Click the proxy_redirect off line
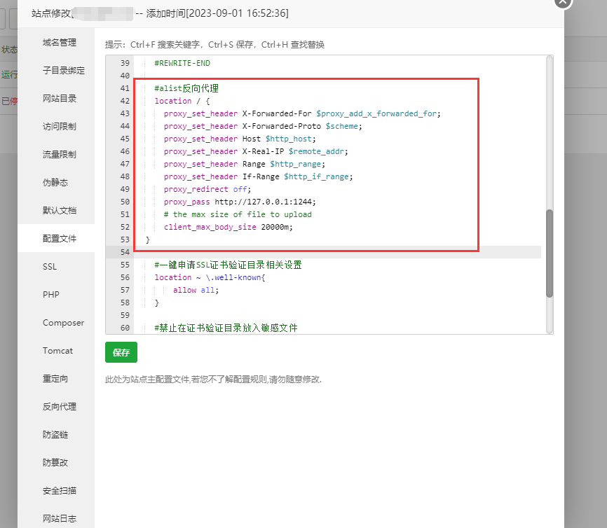Image resolution: width=607 pixels, height=528 pixels. 207,189
